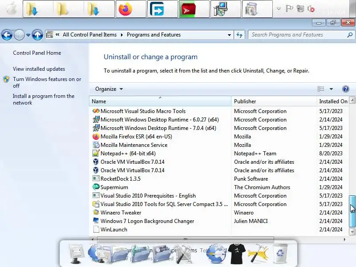Image resolution: width=356 pixels, height=267 pixels.
Task: Open the crossed hammer and wrench dock icon
Action: (x=183, y=254)
